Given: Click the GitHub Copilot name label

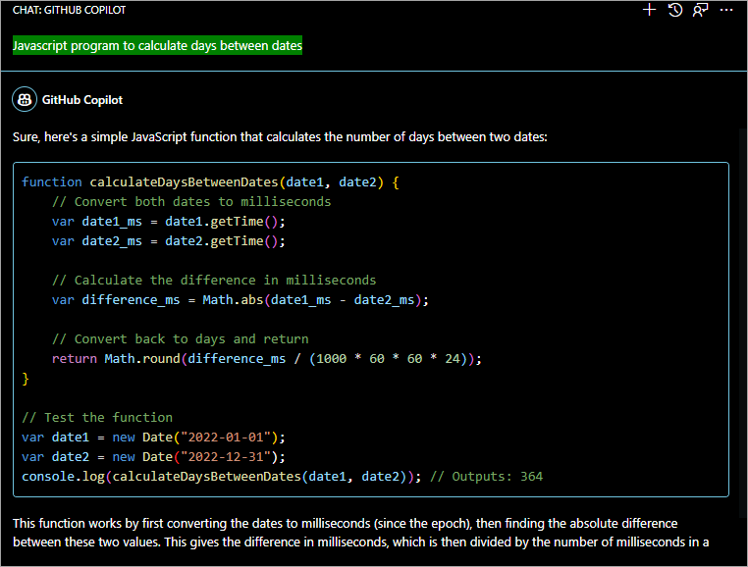Looking at the screenshot, I should point(82,100).
